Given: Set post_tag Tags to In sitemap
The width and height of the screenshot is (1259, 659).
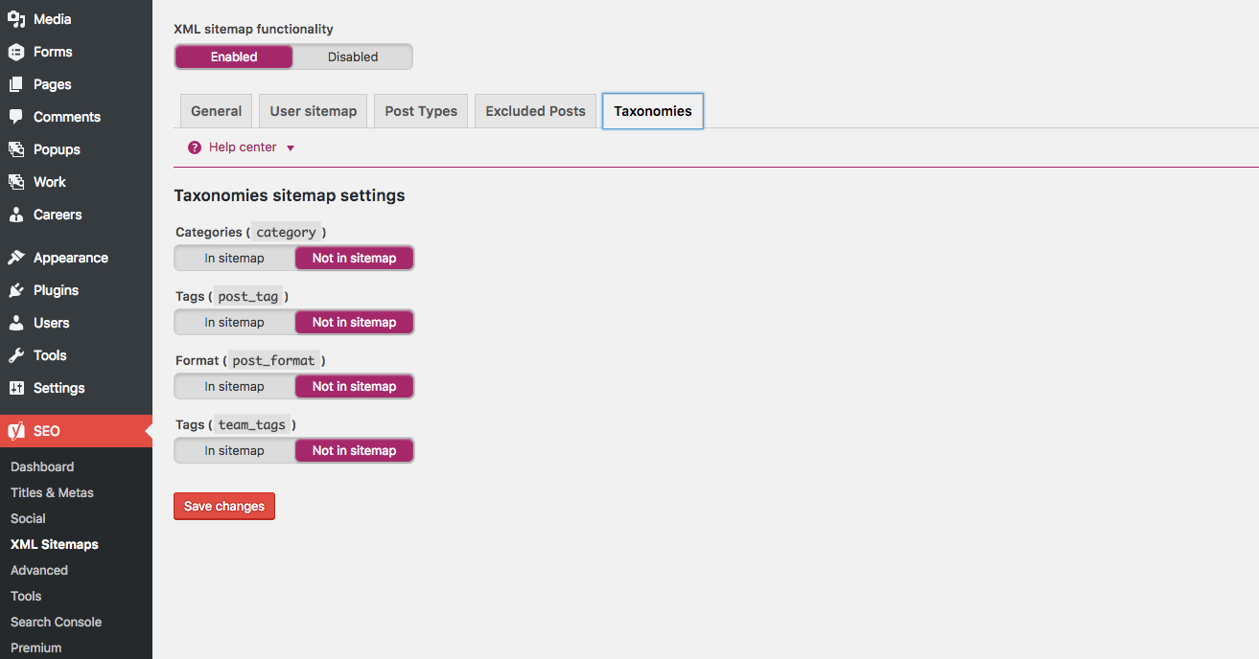Looking at the screenshot, I should [234, 322].
